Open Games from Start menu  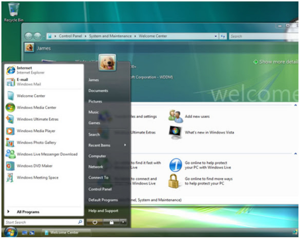pos(94,123)
